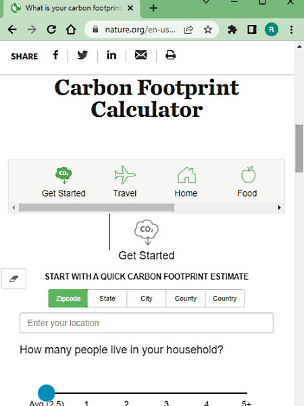Open the Food section apple icon

(x=248, y=175)
